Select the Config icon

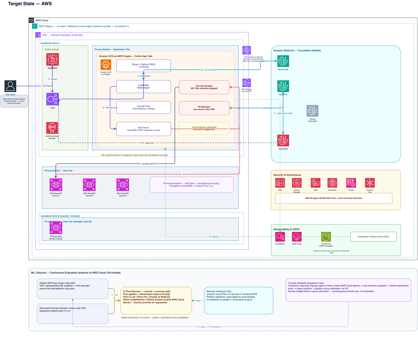pos(351,183)
